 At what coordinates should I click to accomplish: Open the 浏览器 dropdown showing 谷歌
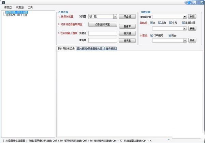tap(115, 16)
